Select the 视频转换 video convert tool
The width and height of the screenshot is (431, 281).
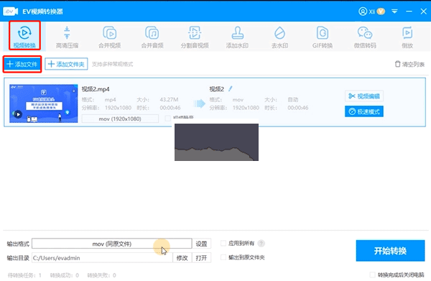[x=24, y=37]
